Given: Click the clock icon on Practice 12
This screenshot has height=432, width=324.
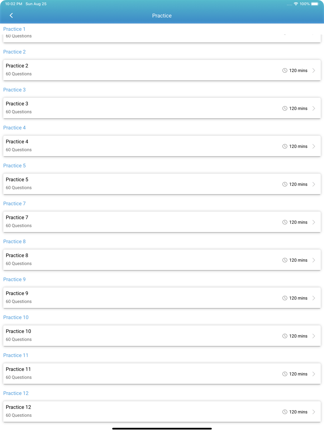Looking at the screenshot, I should [x=285, y=412].
